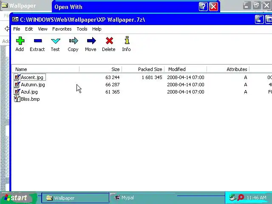This screenshot has width=272, height=204.
Task: Click Back arrow in Wallpaper window
Action: click(x=7, y=28)
